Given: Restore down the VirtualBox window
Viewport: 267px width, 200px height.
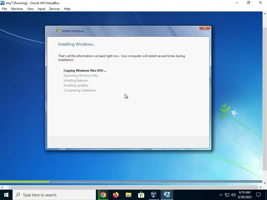Looking at the screenshot, I should [248, 3].
